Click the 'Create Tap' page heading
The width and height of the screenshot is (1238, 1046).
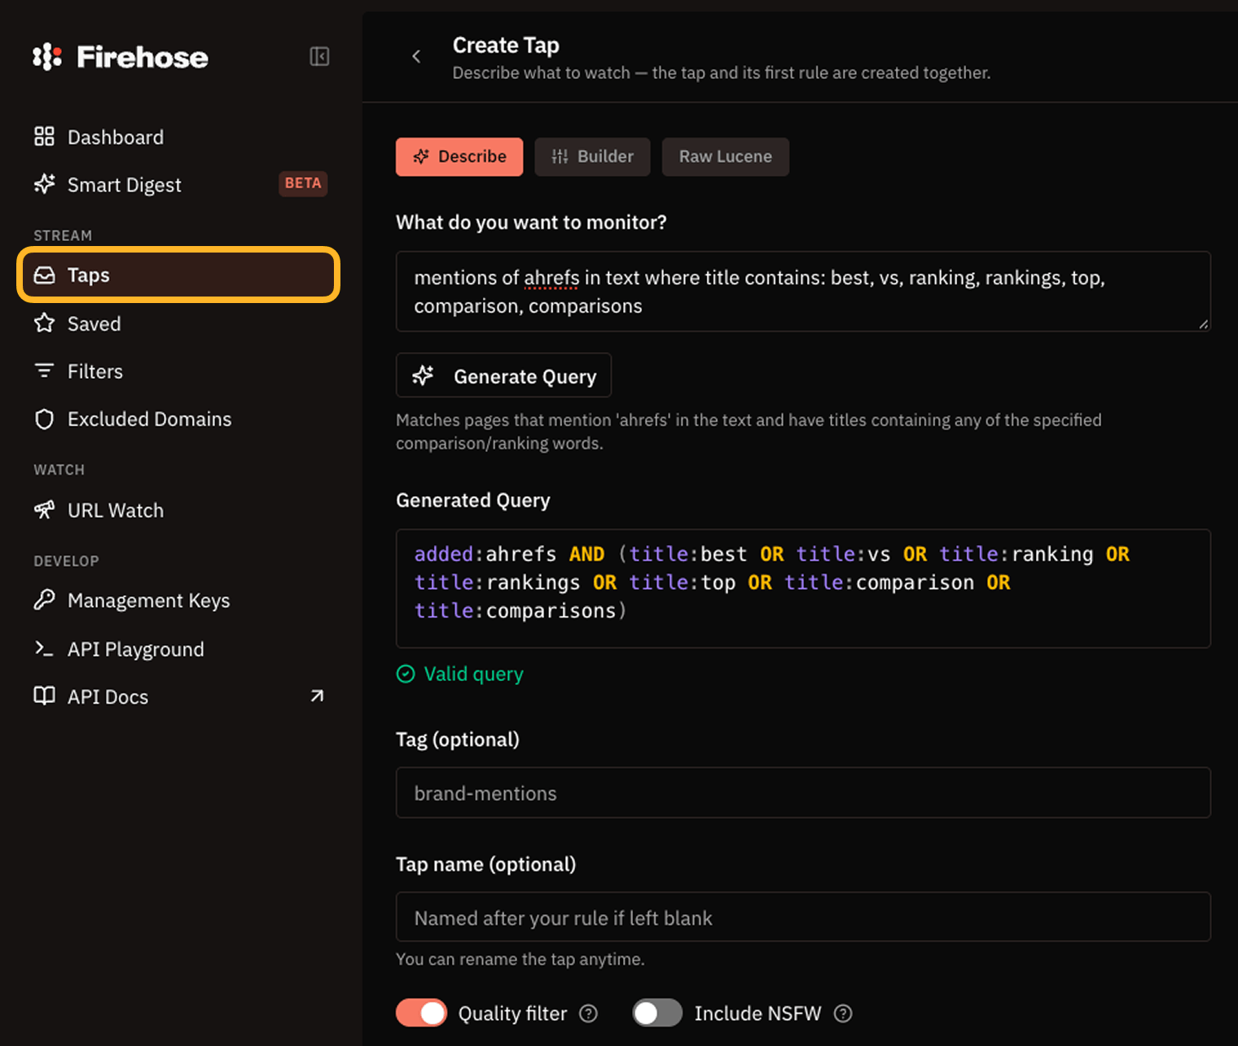[x=506, y=45]
